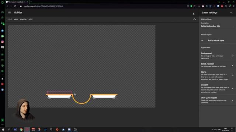Image resolution: width=236 pixels, height=132 pixels.
Task: Open the HELP menu
Action: (x=31, y=19)
